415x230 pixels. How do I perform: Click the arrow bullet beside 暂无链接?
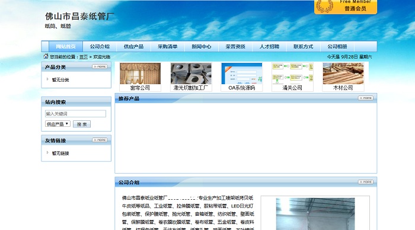click(x=47, y=152)
